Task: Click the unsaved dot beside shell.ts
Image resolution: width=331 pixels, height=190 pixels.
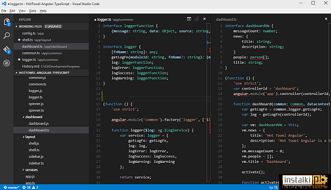Action: click(x=19, y=40)
